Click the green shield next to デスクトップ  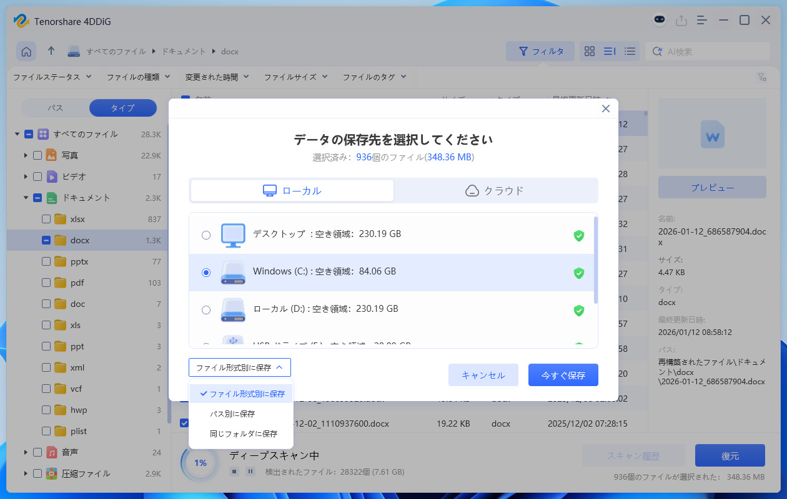point(579,236)
